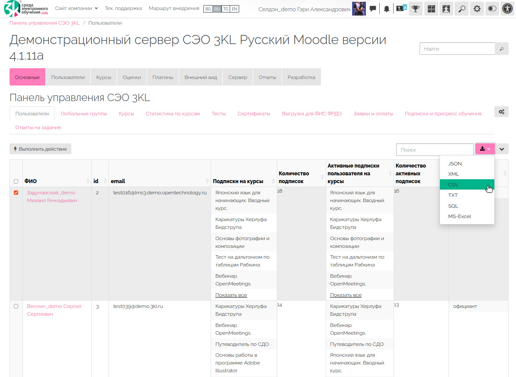This screenshot has height=377, width=516.
Task: Expand the chevron next to export button
Action: [x=502, y=149]
